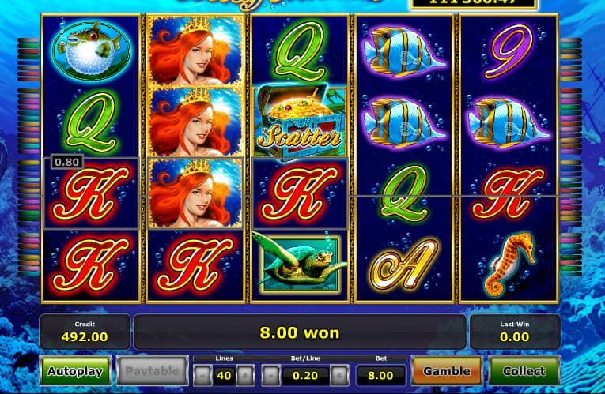The height and width of the screenshot is (394, 605).
Task: Decrease the Bet/Line amount
Action: pos(271,375)
